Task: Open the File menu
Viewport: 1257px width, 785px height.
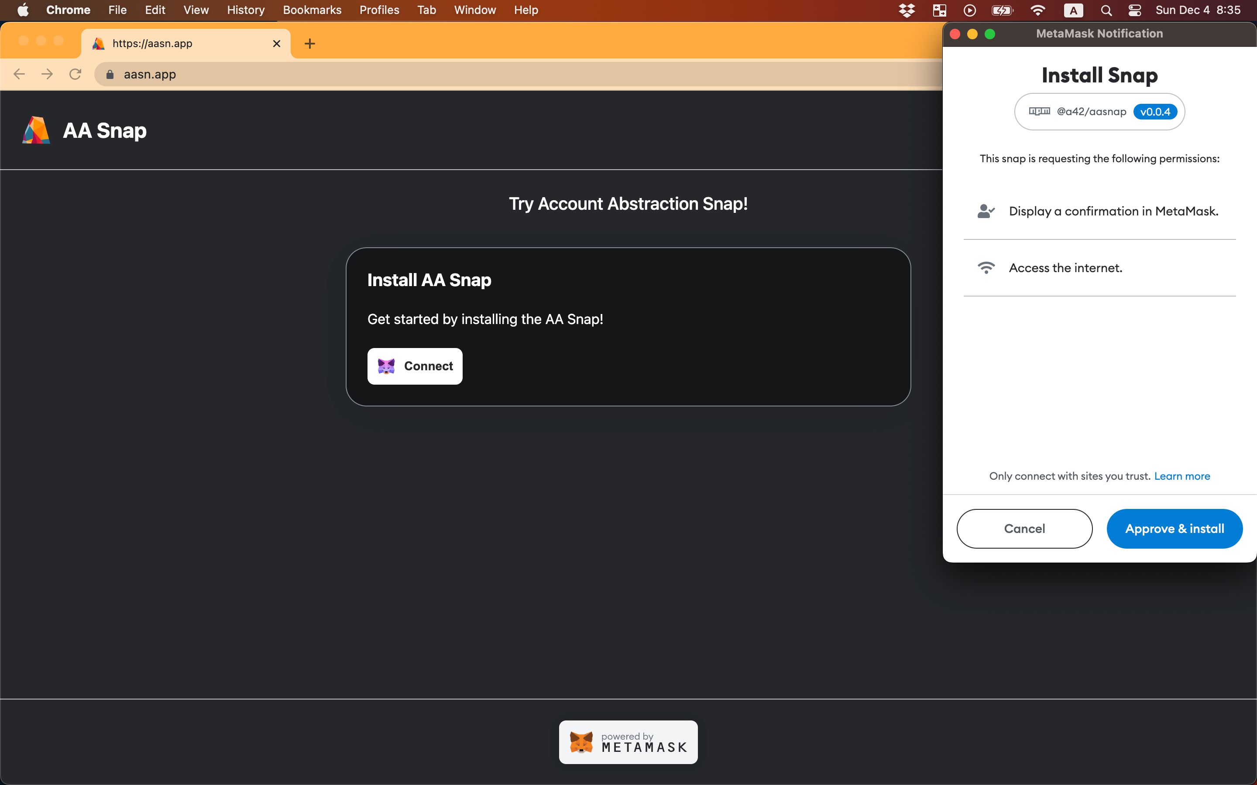Action: click(117, 10)
